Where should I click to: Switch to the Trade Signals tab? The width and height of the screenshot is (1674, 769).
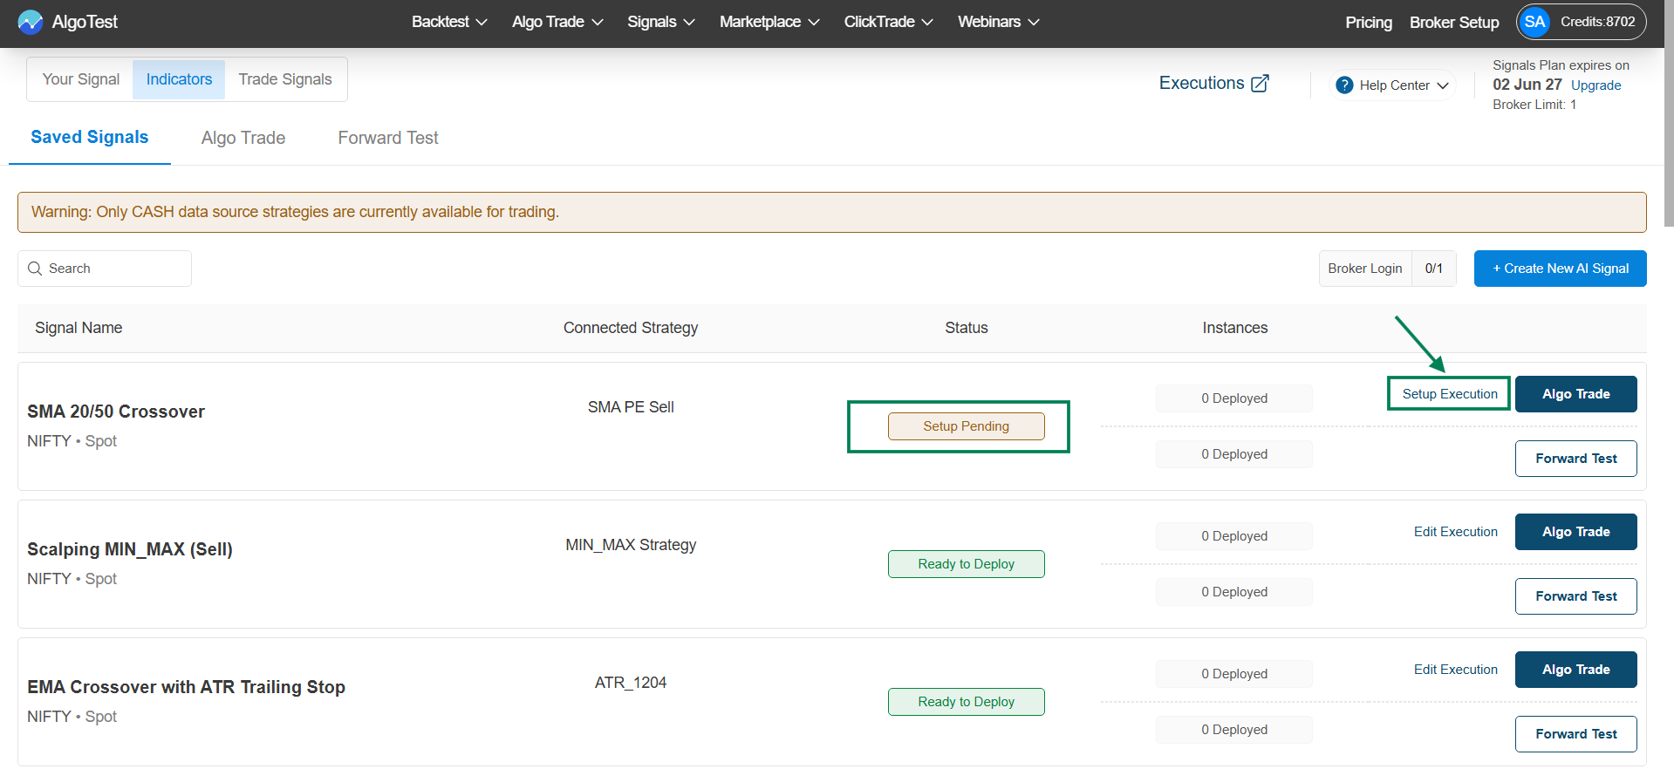(285, 79)
